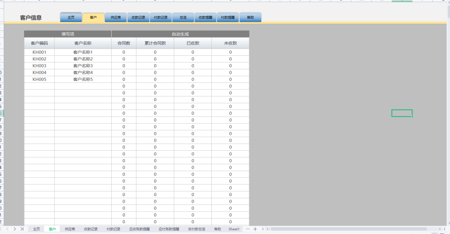450x234 pixels.
Task: Click the green-outlined selected cell
Action: tap(402, 113)
